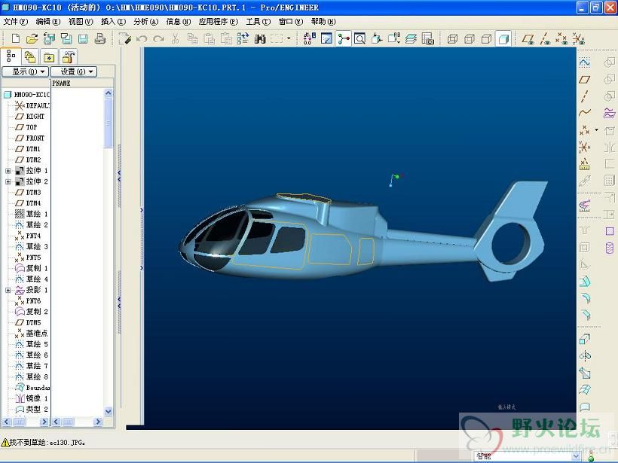Select the 镜像 1 mirror feature
Screen dimensions: 618x463
(32, 398)
